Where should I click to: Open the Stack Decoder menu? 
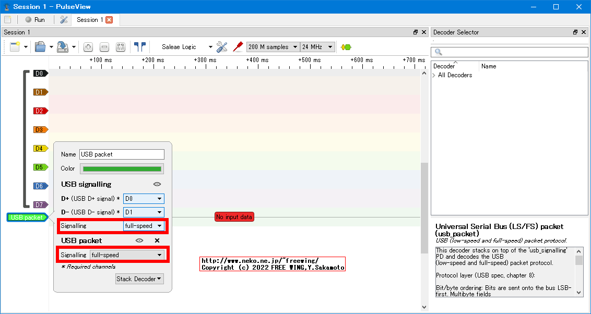pos(139,279)
